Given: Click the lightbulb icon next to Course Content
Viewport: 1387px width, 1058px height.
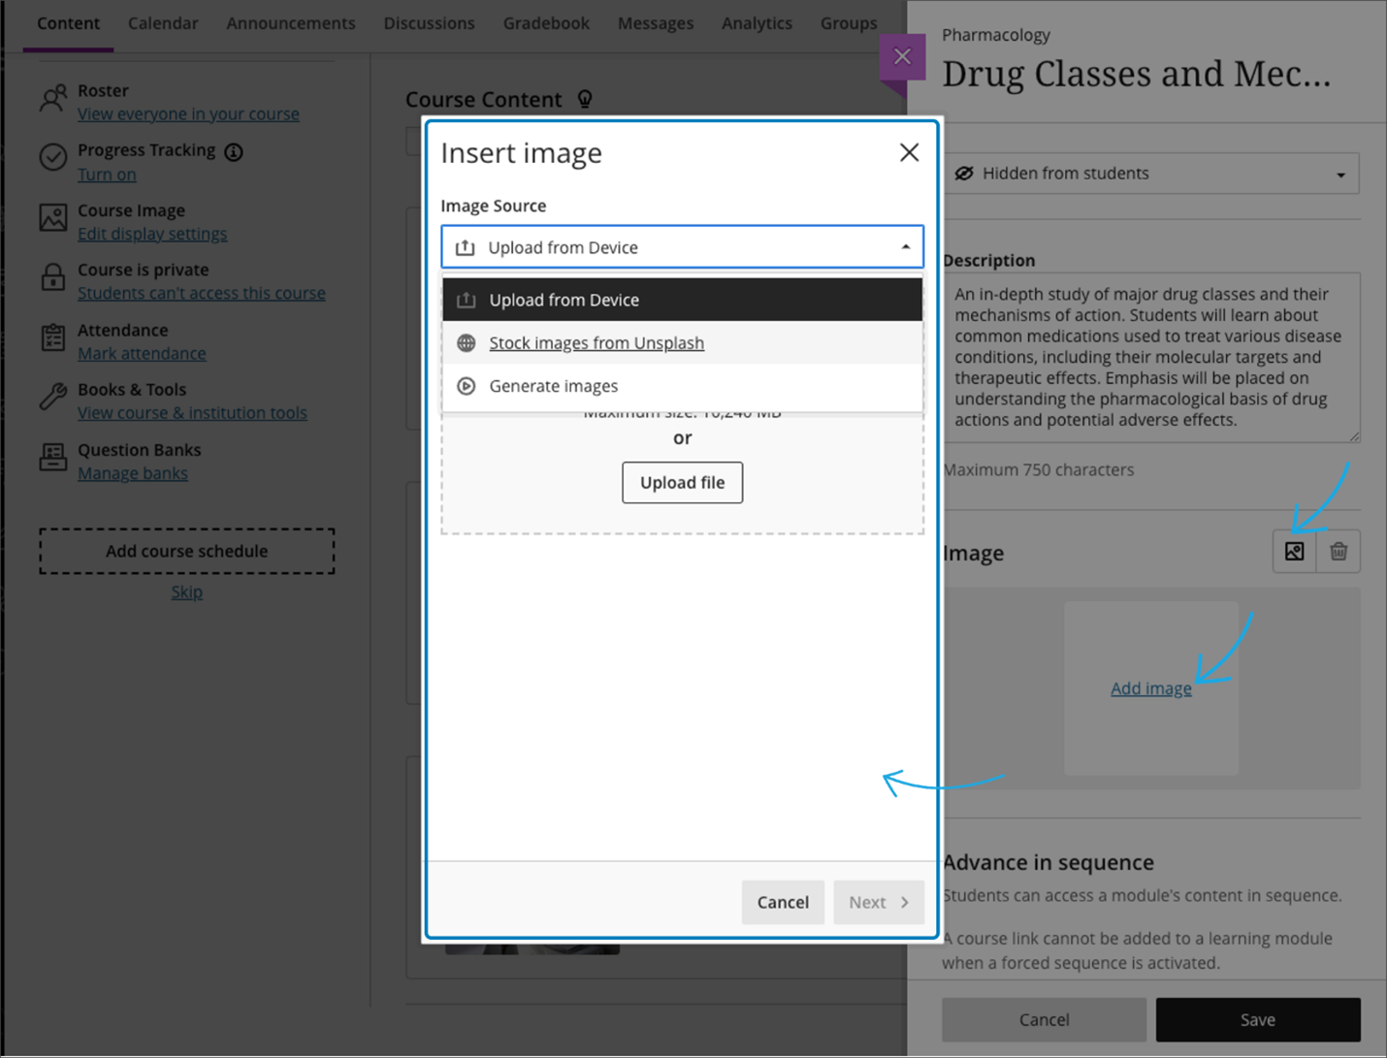Looking at the screenshot, I should [585, 99].
